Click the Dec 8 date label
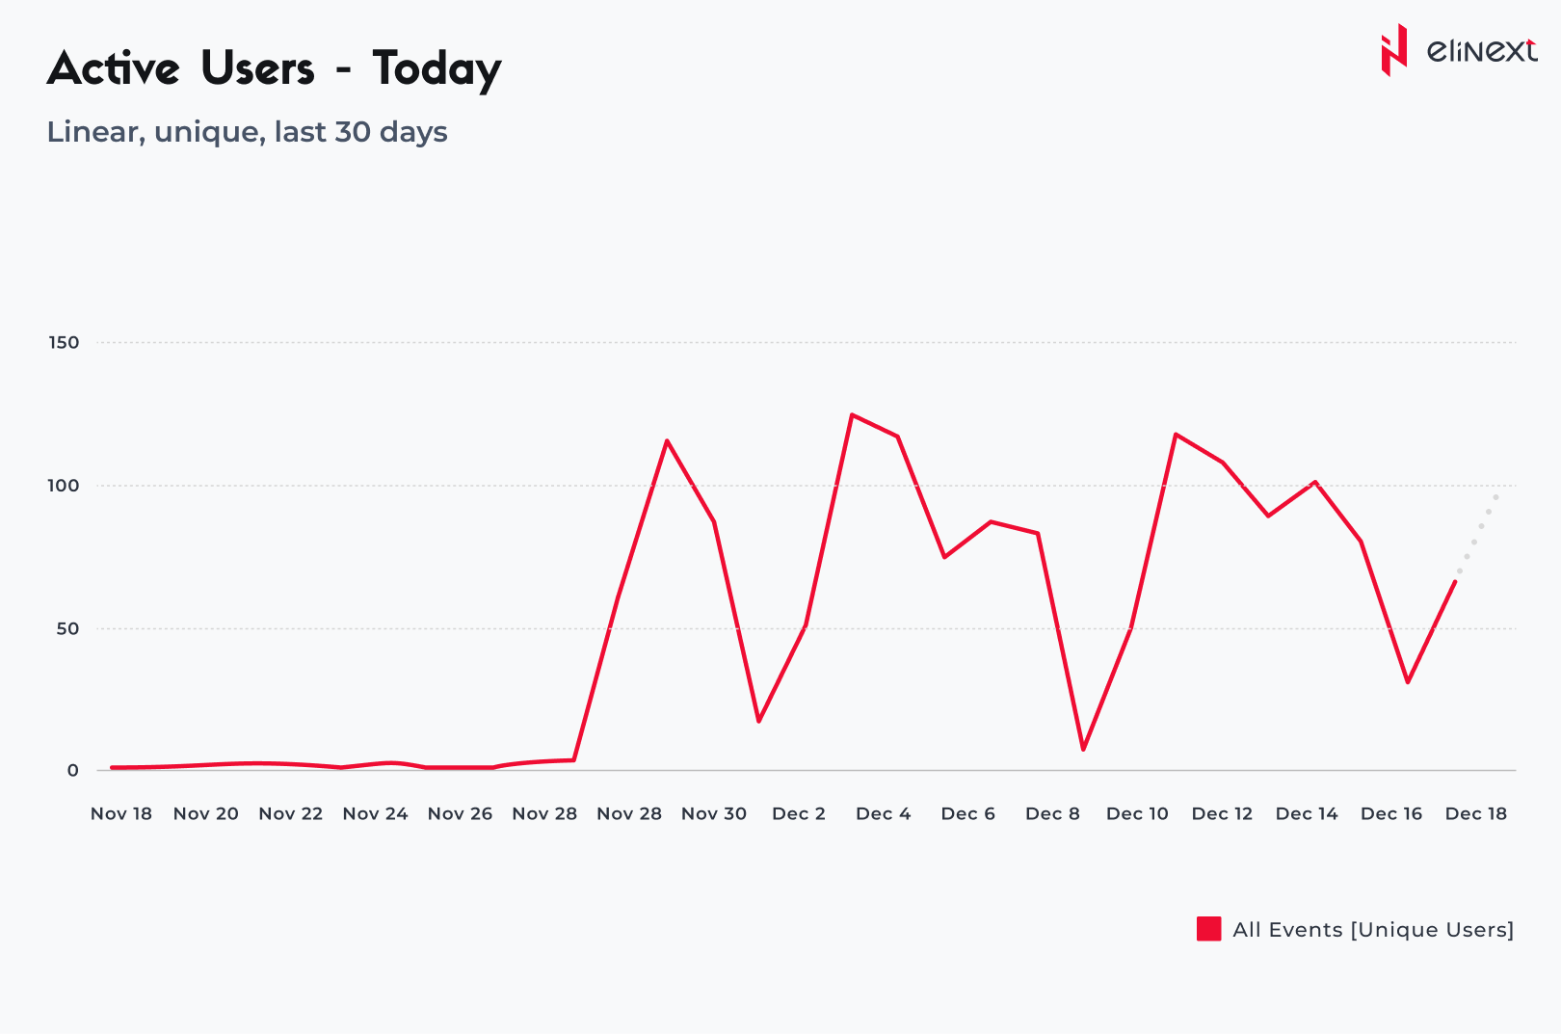The width and height of the screenshot is (1561, 1034). [1052, 814]
